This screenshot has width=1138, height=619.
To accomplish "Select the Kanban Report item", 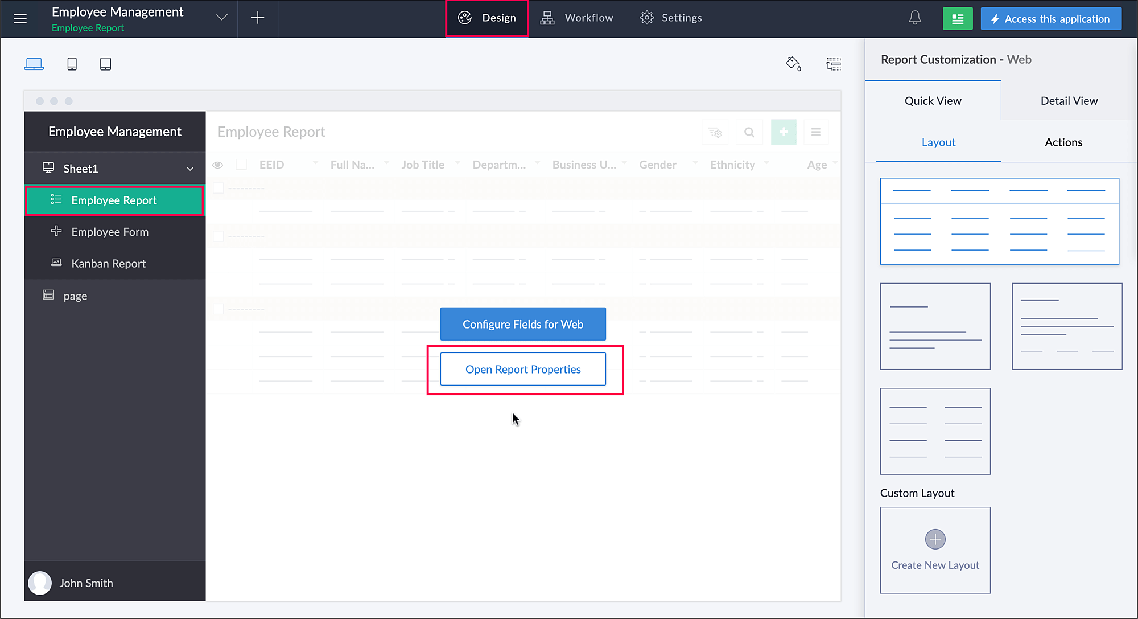I will click(x=108, y=264).
